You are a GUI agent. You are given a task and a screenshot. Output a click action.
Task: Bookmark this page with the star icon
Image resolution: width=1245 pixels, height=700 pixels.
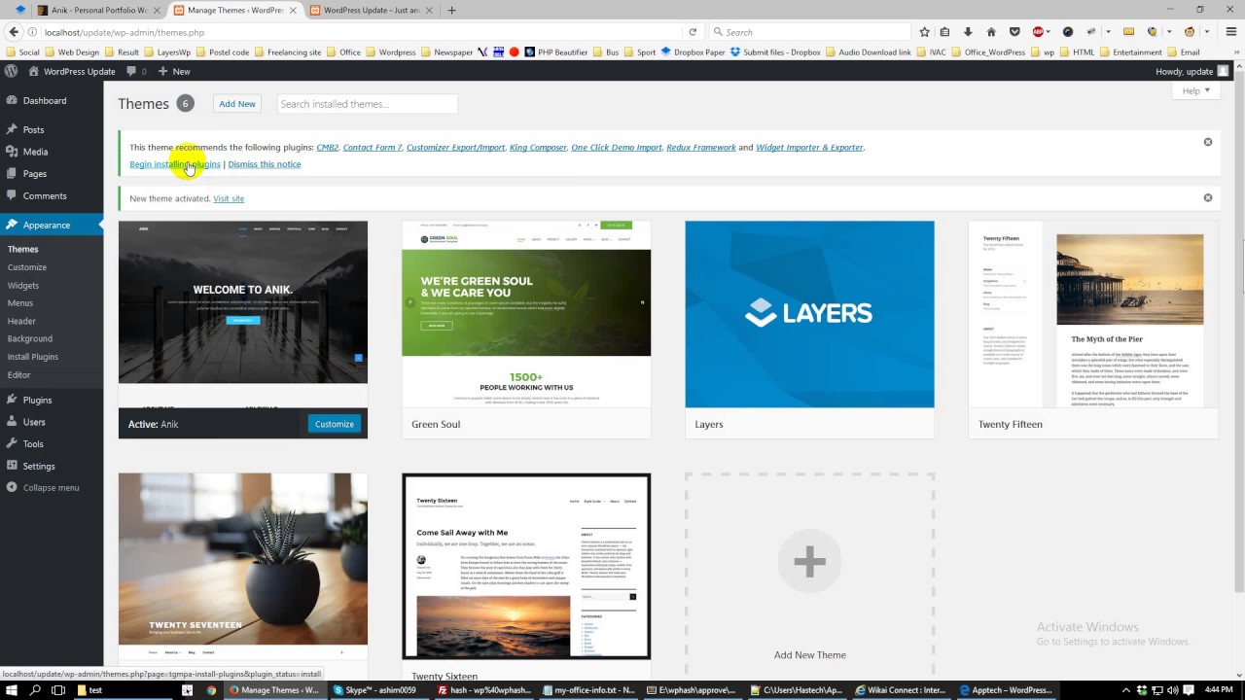[924, 32]
